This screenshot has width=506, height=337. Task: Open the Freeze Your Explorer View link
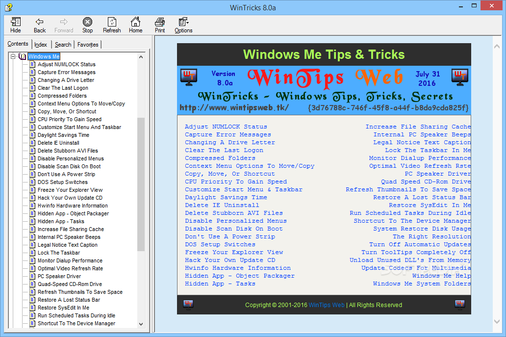pos(234,252)
